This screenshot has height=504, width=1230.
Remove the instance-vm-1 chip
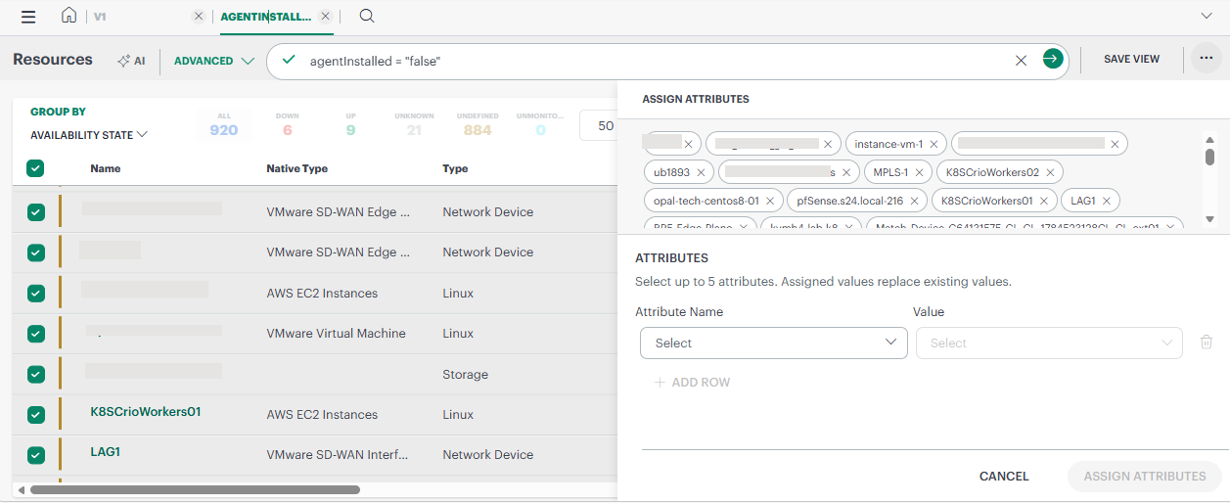click(934, 145)
